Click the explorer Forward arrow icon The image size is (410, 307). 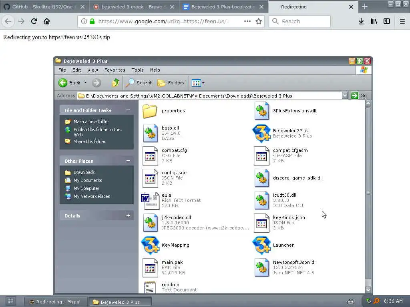96,83
